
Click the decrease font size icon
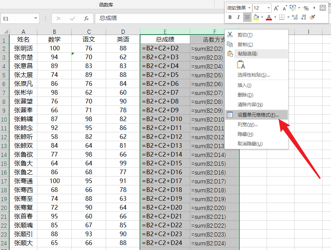285,8
